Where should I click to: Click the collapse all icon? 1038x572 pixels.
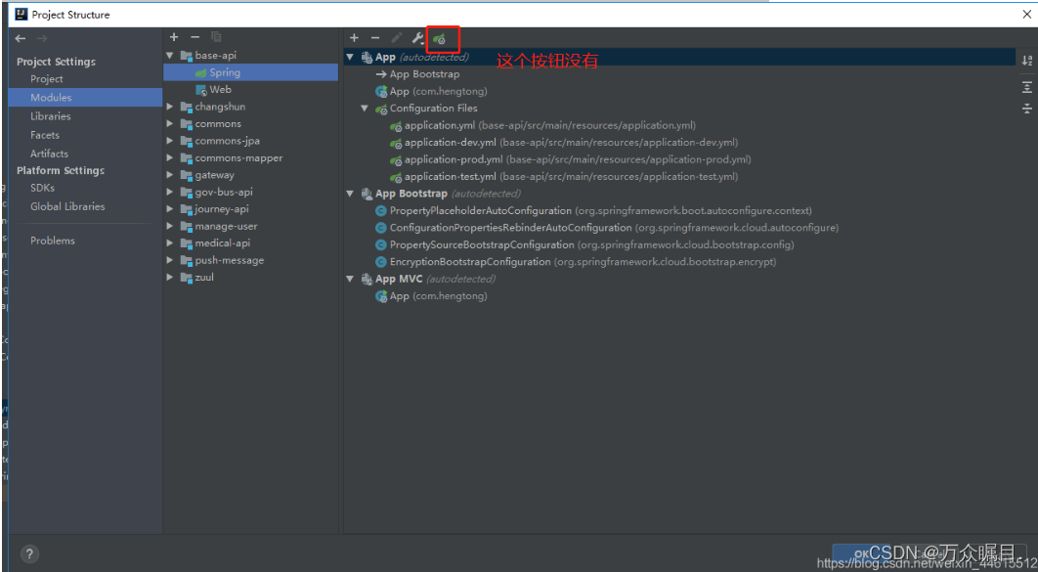tap(1026, 108)
